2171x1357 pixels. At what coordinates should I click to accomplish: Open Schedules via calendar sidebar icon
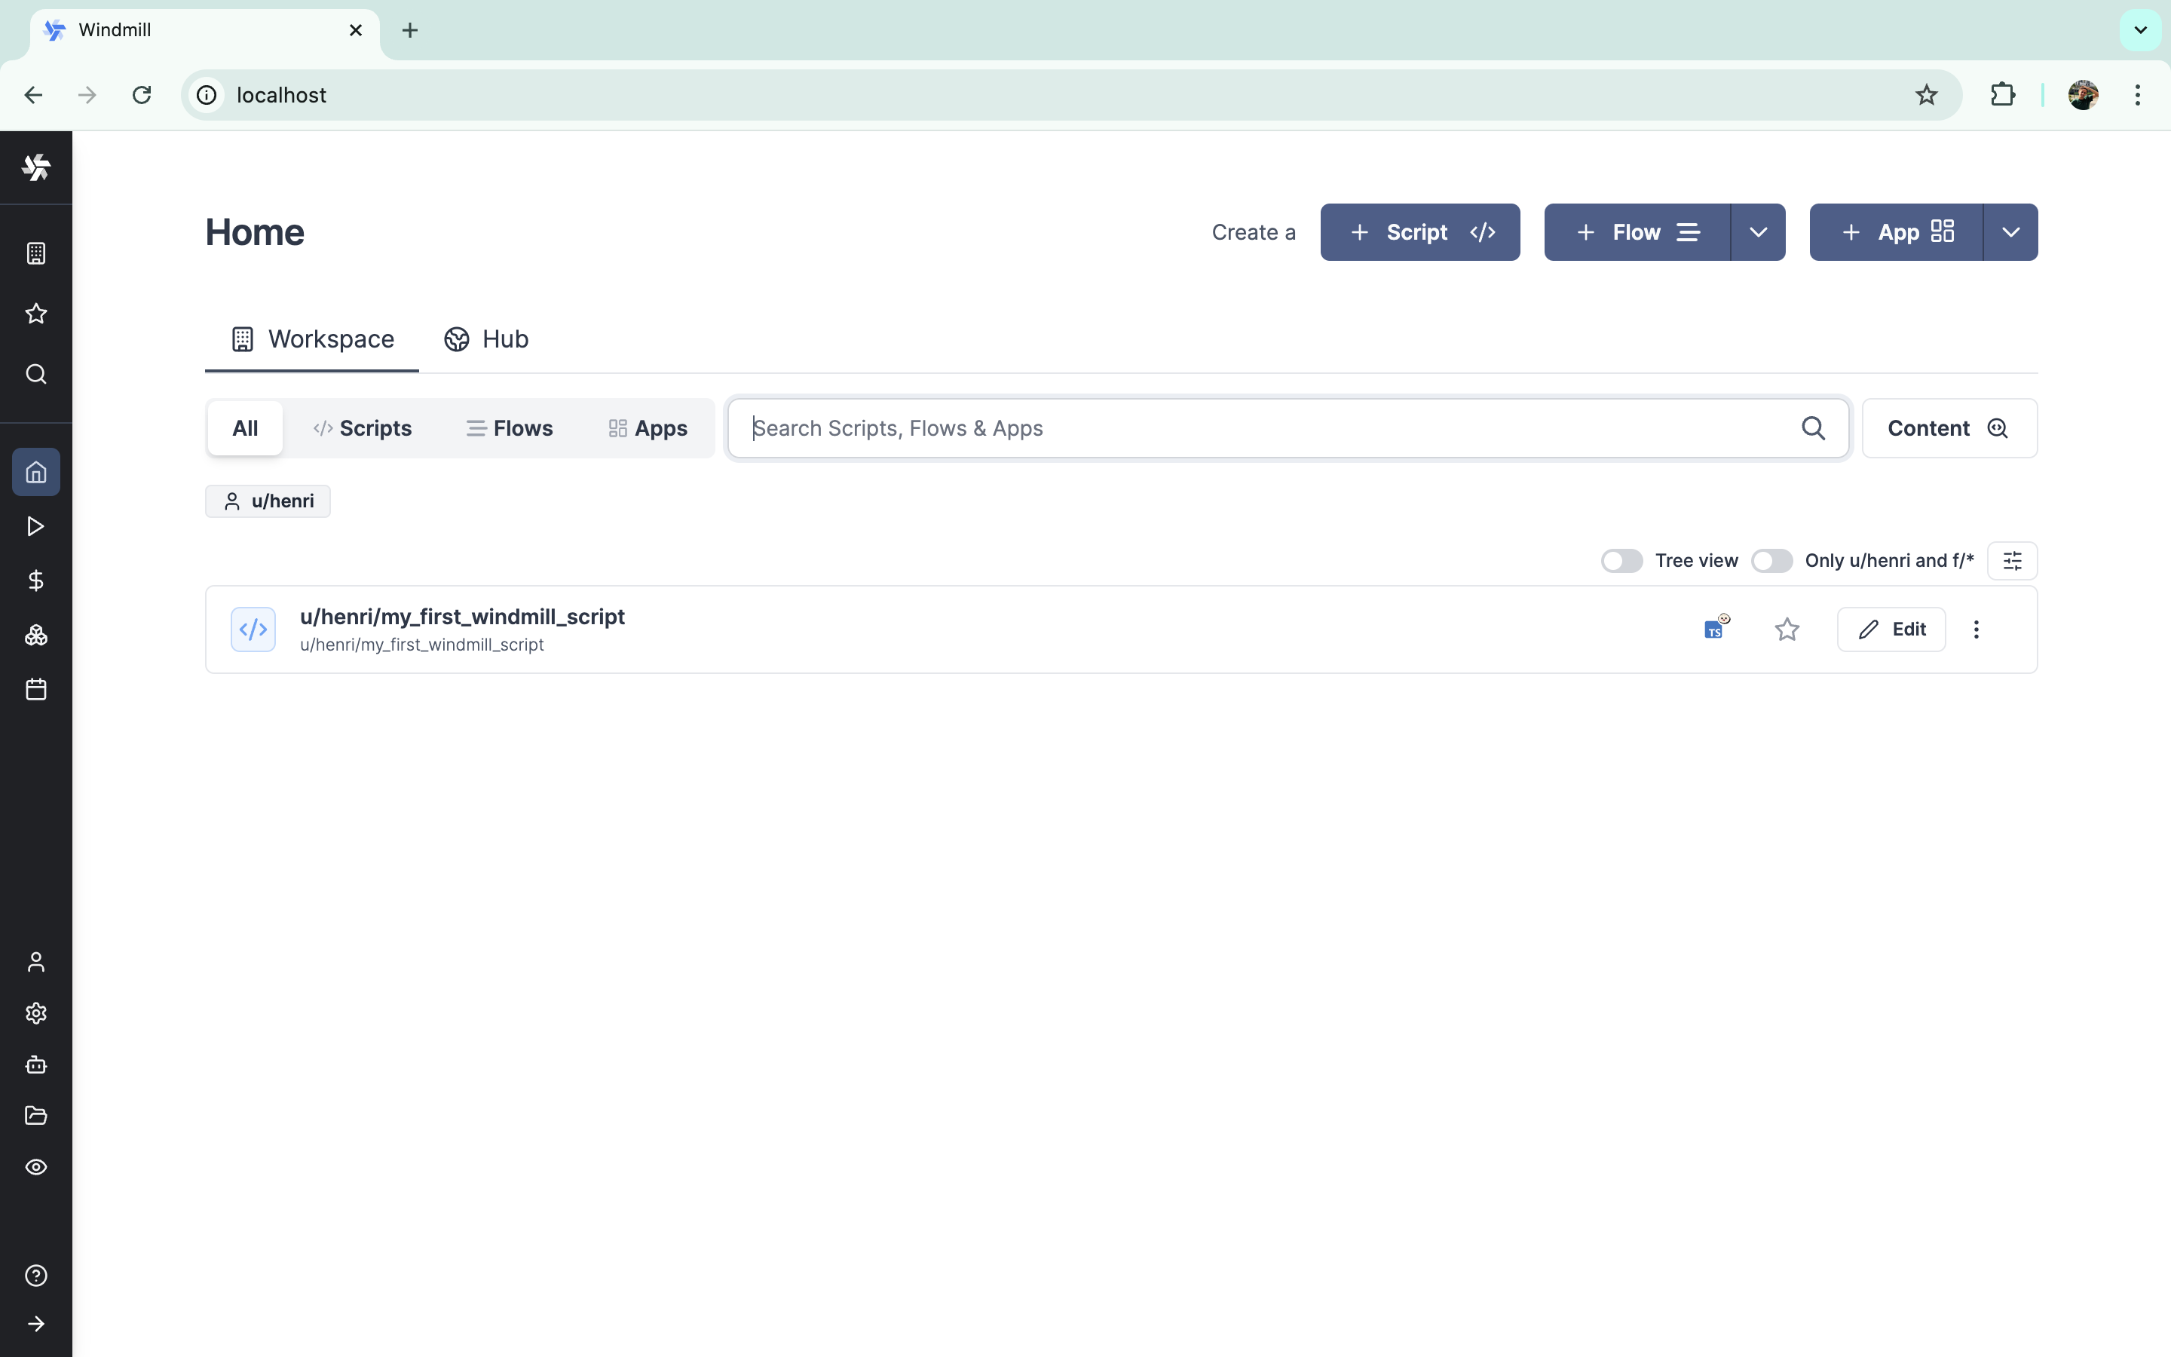[x=36, y=689]
